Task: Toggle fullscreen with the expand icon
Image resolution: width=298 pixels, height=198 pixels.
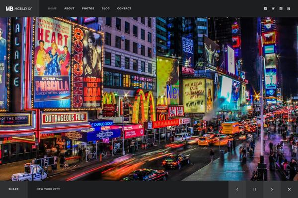Action: pyautogui.click(x=289, y=189)
